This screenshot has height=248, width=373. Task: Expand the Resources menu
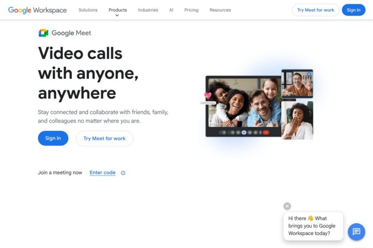point(220,10)
